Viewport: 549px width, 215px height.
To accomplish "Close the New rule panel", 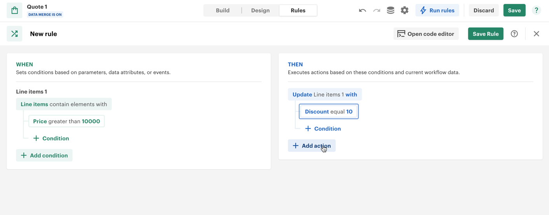I will tap(536, 34).
